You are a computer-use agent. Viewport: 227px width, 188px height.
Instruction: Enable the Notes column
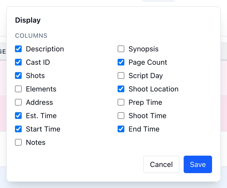click(x=18, y=142)
